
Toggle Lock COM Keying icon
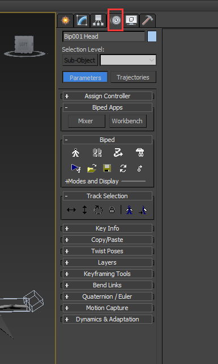click(112, 210)
